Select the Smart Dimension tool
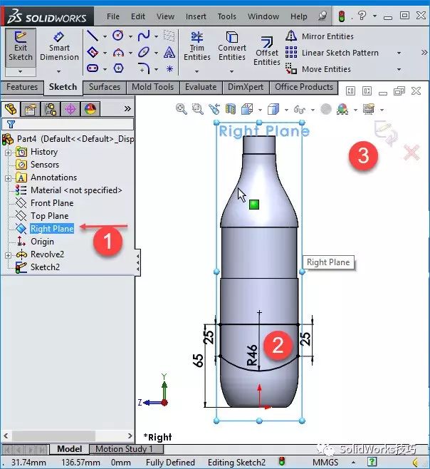Viewport: 430px width, 469px height. (x=59, y=48)
